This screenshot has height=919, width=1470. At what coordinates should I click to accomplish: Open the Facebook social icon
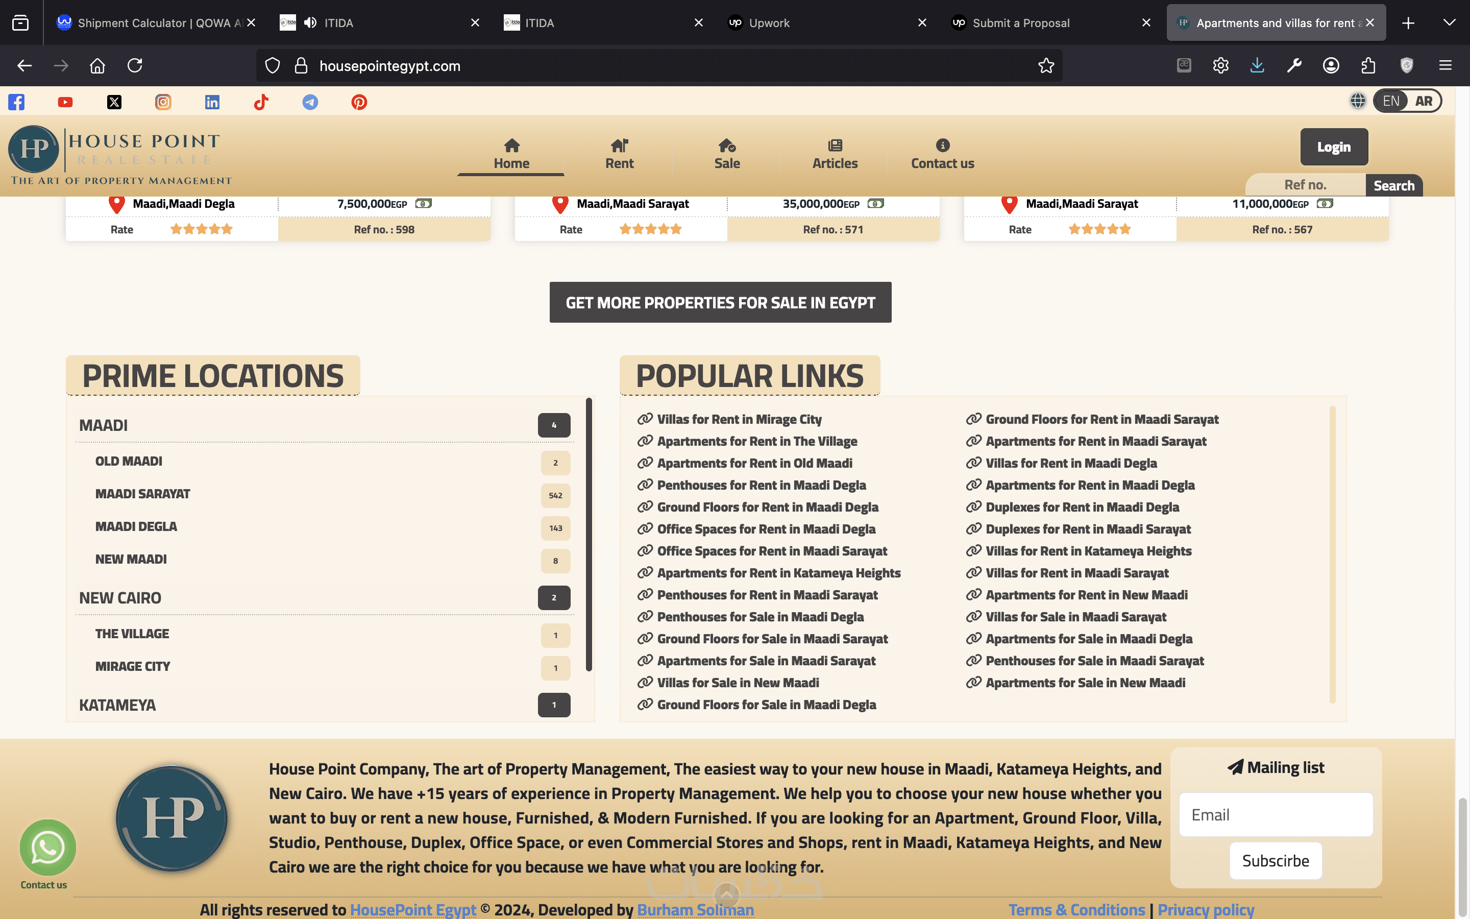tap(16, 102)
